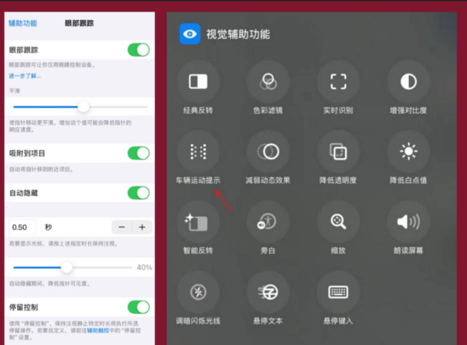
Task: Click the 0.50 seconds input field
Action: click(x=22, y=227)
